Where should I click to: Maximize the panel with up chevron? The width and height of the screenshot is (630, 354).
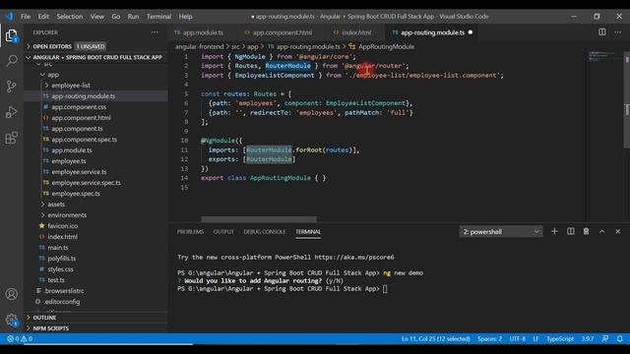click(x=601, y=232)
